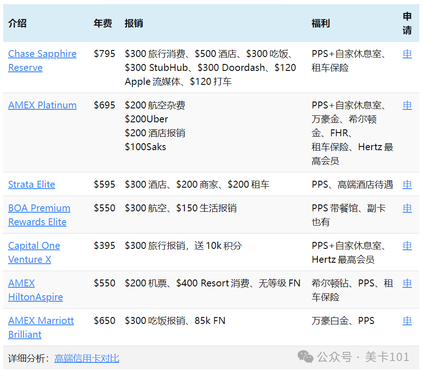The height and width of the screenshot is (374, 423).
Task: Open the BOA Premium Rewards Elite link
Action: [x=39, y=215]
